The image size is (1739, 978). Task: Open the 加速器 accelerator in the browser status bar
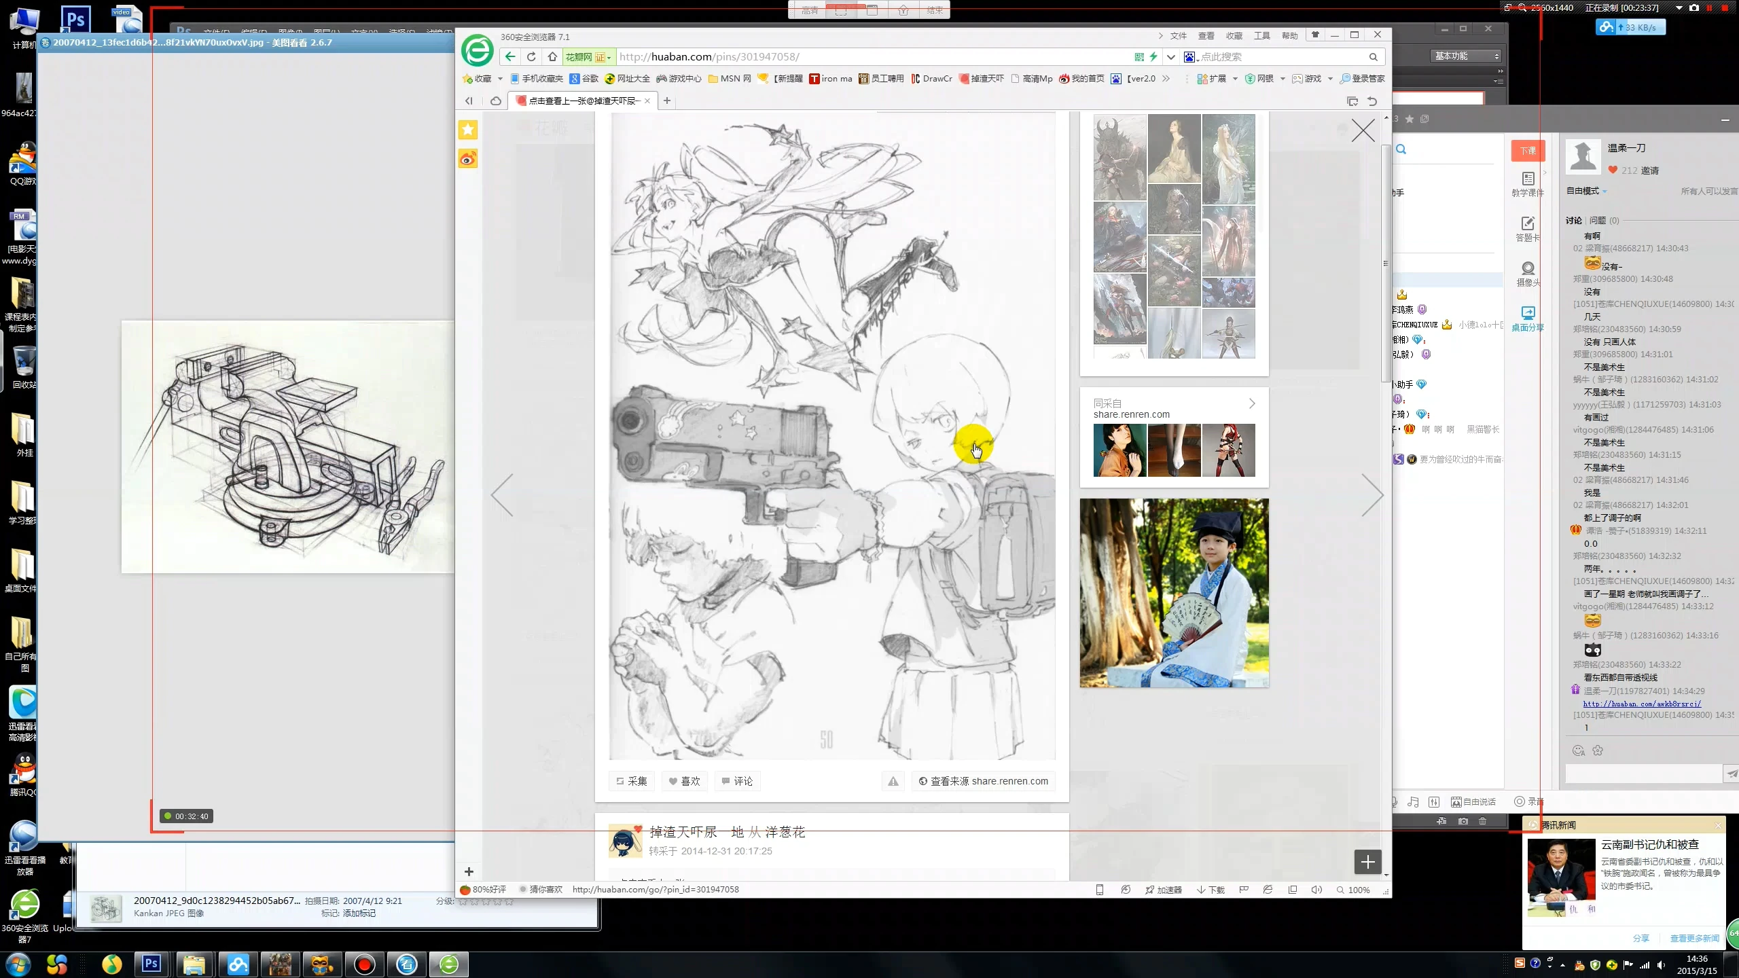[x=1164, y=890]
